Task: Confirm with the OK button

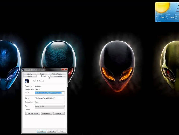Action: [x=42, y=131]
